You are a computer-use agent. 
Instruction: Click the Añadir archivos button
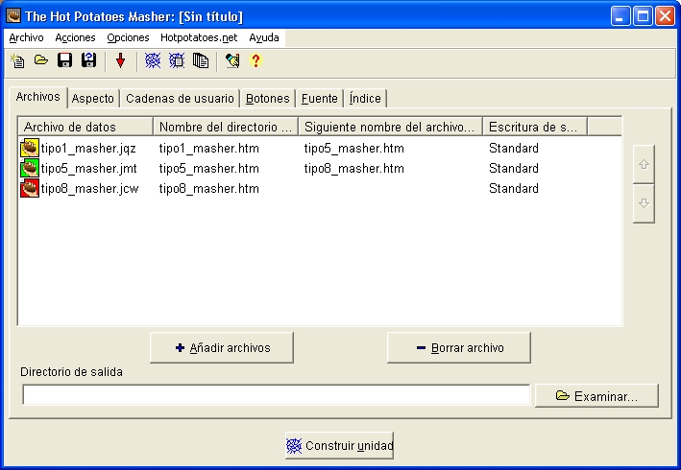(x=222, y=348)
